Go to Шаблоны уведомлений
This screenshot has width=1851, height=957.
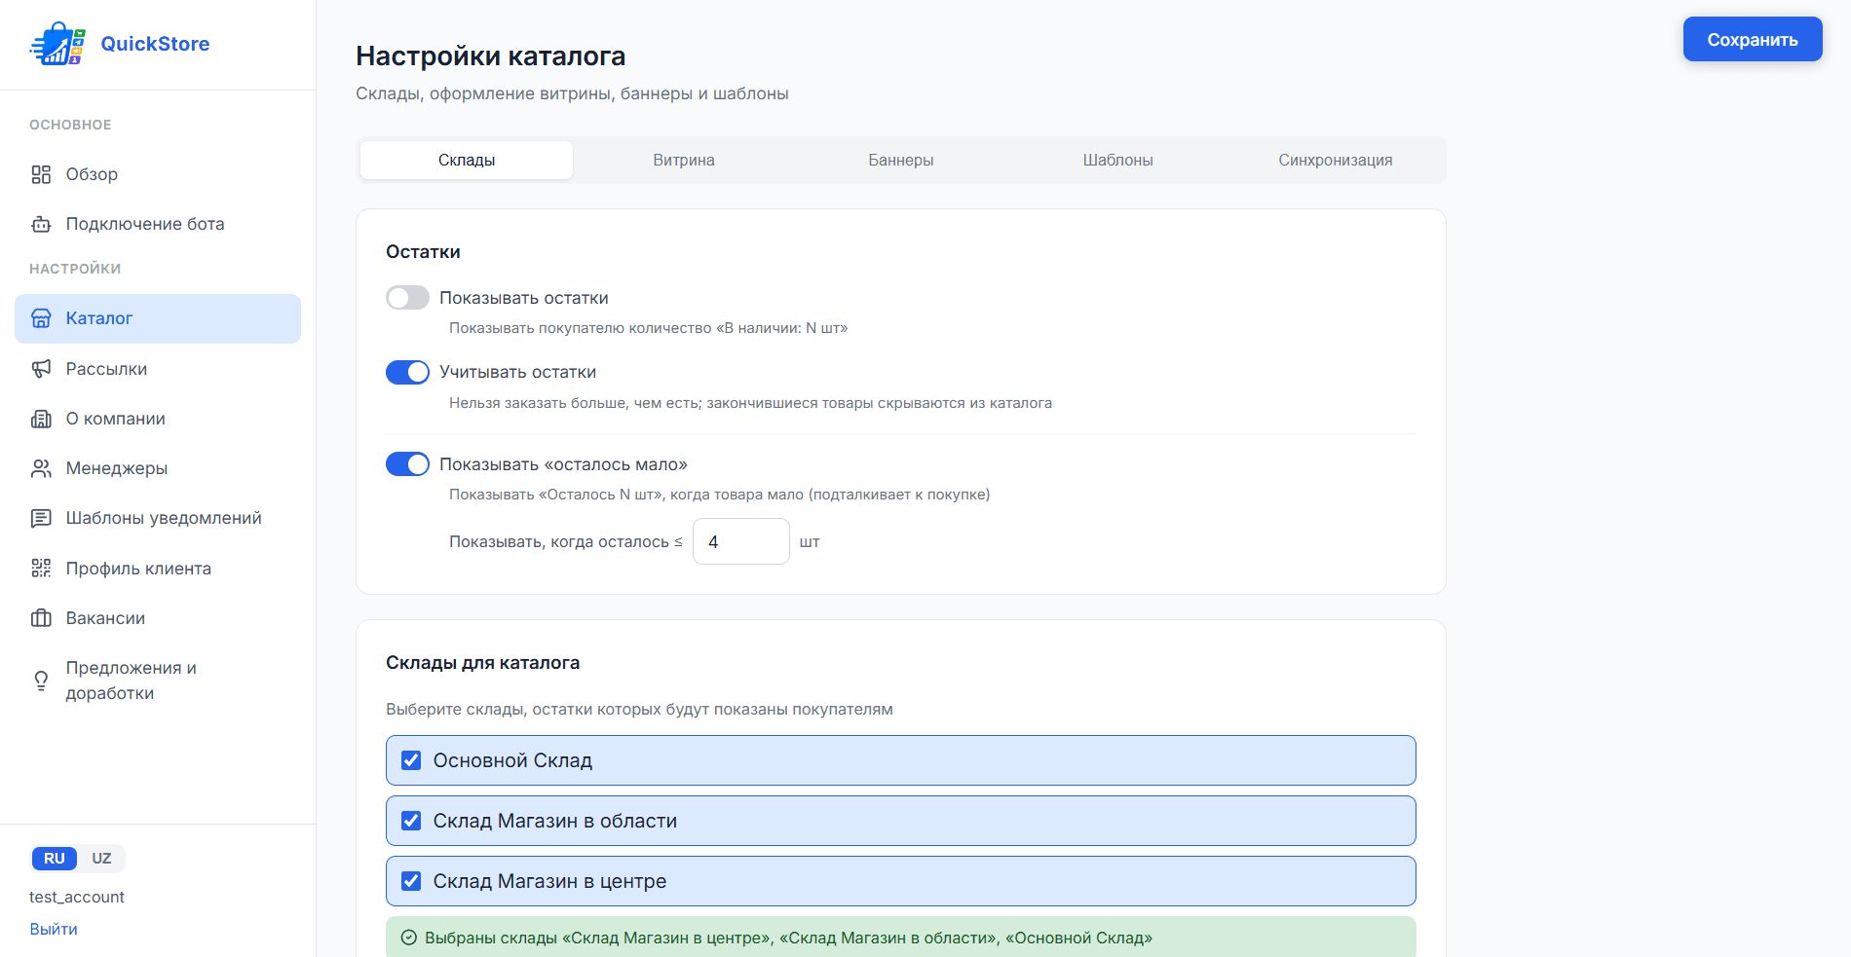pos(158,518)
